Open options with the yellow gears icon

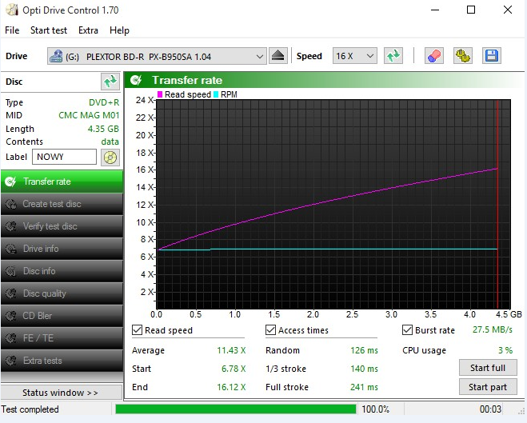pos(462,56)
